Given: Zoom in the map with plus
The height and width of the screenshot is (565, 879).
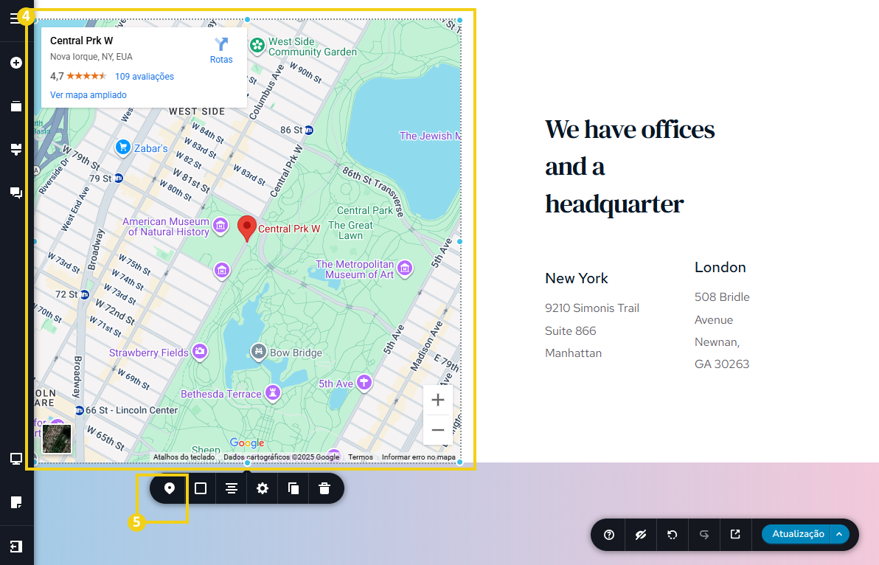Looking at the screenshot, I should pyautogui.click(x=438, y=400).
